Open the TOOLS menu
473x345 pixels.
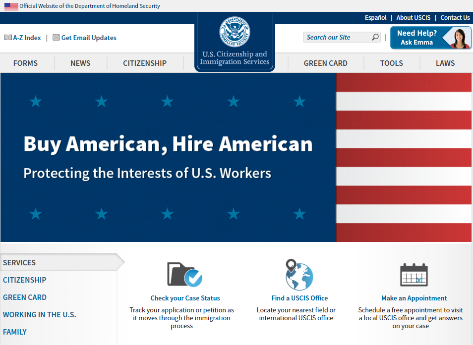click(392, 63)
